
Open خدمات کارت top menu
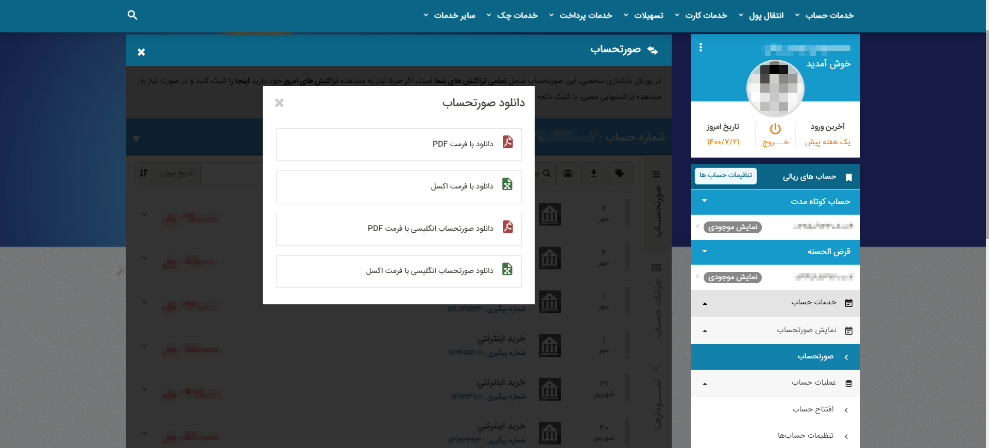pyautogui.click(x=701, y=15)
